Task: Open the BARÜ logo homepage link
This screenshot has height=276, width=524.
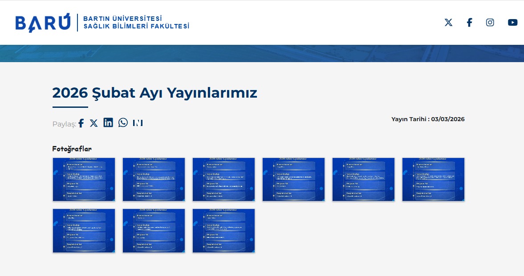Action: 43,23
